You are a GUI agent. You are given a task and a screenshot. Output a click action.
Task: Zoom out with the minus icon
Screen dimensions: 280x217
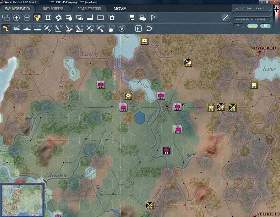coord(27,18)
